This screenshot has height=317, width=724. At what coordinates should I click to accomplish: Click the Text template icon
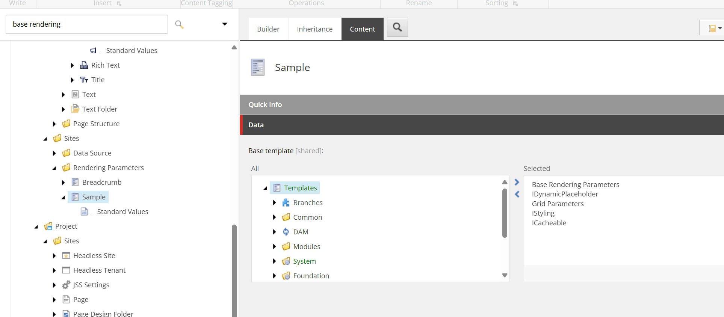coord(75,94)
